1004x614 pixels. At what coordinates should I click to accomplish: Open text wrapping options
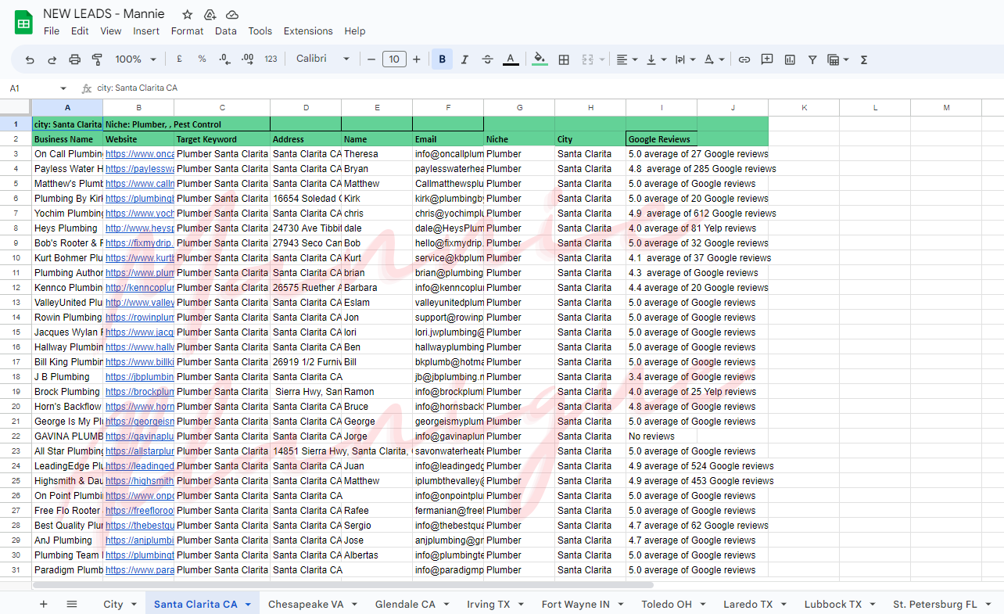click(x=684, y=59)
